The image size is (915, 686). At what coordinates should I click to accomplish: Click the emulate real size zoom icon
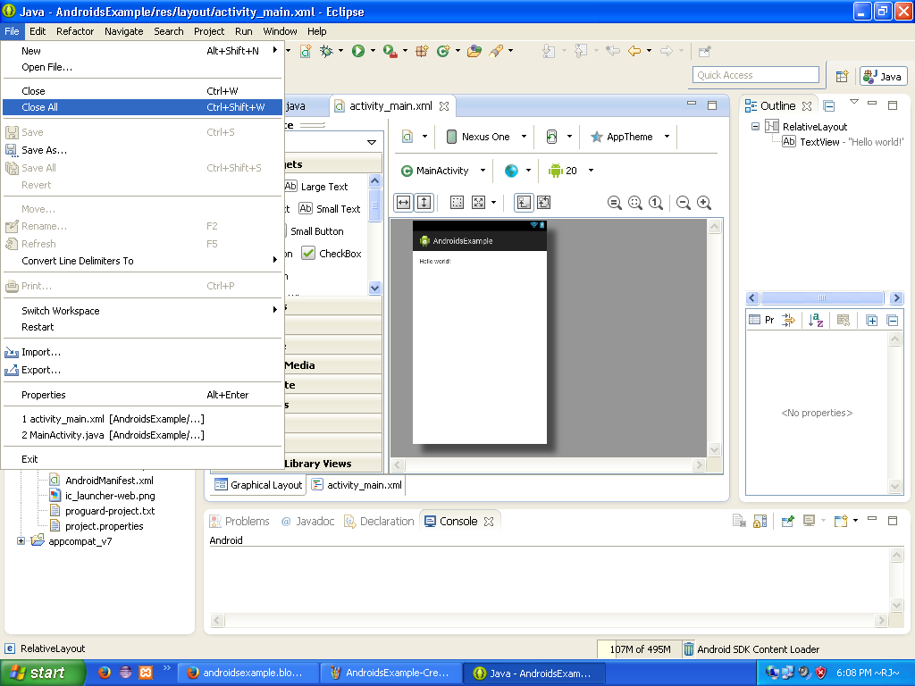coord(614,203)
